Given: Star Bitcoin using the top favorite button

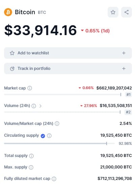Looking at the screenshot, I should click(113, 12).
